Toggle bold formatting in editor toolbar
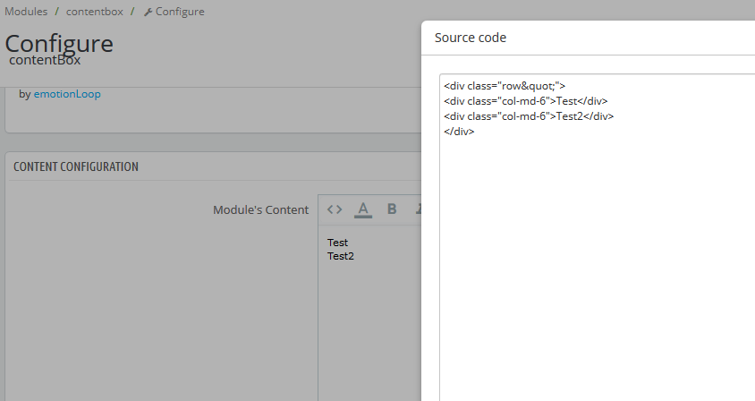Screen dimensions: 755x401 click(x=392, y=209)
